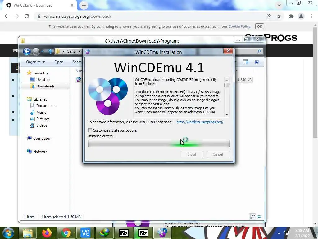Screen dimensions: 318x239
Task: Open the WinCDEmu homepage link in installer
Action: pos(200,122)
